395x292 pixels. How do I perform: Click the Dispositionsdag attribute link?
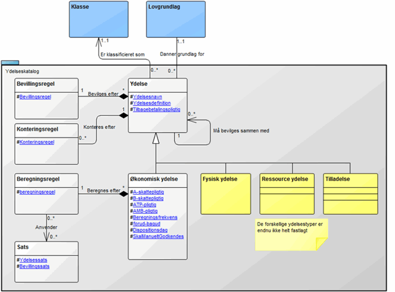(x=150, y=230)
